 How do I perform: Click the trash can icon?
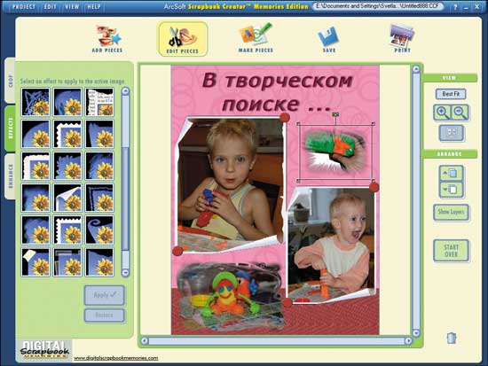point(452,338)
